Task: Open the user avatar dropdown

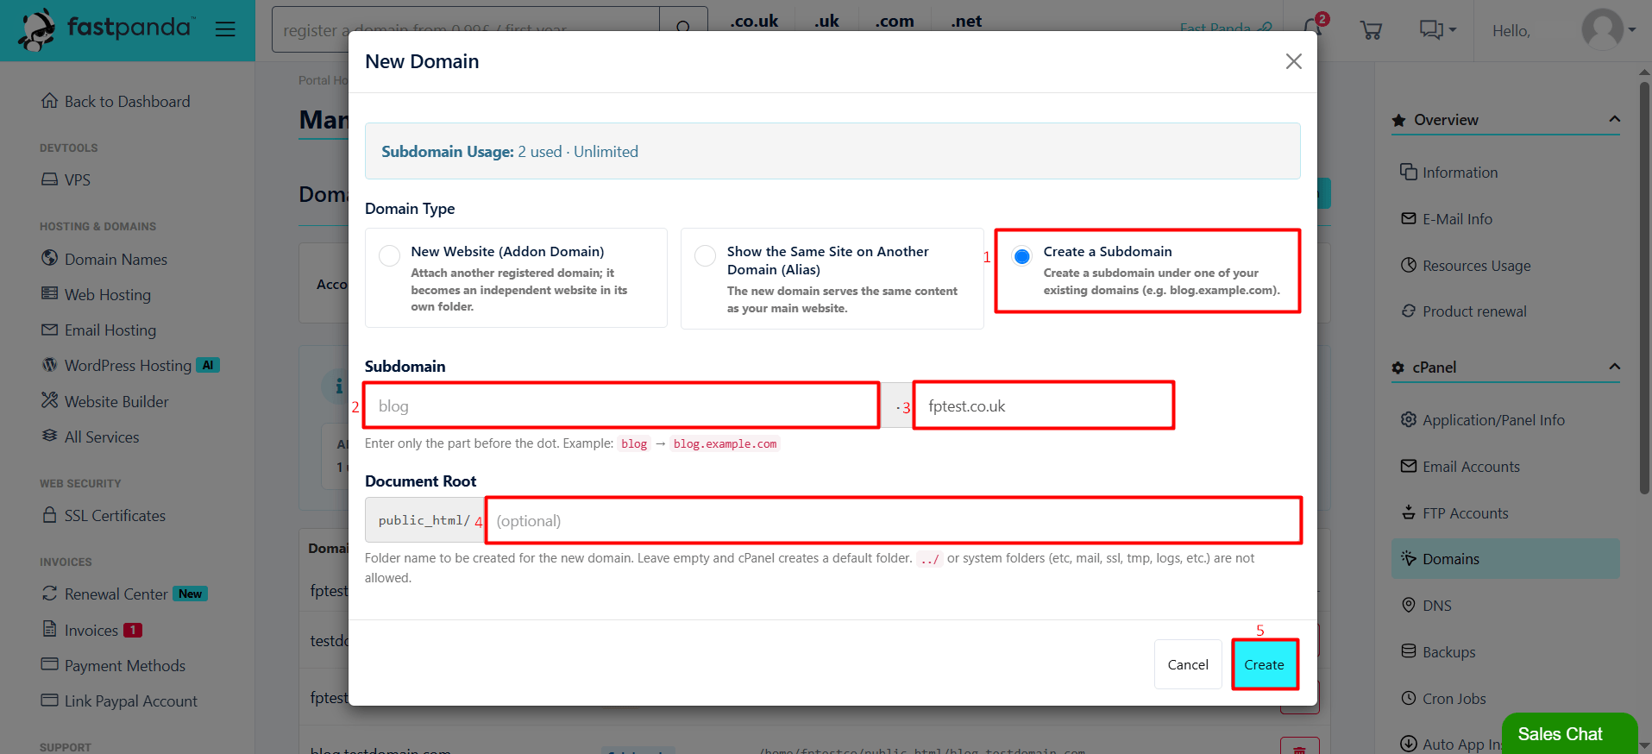Action: (1609, 29)
